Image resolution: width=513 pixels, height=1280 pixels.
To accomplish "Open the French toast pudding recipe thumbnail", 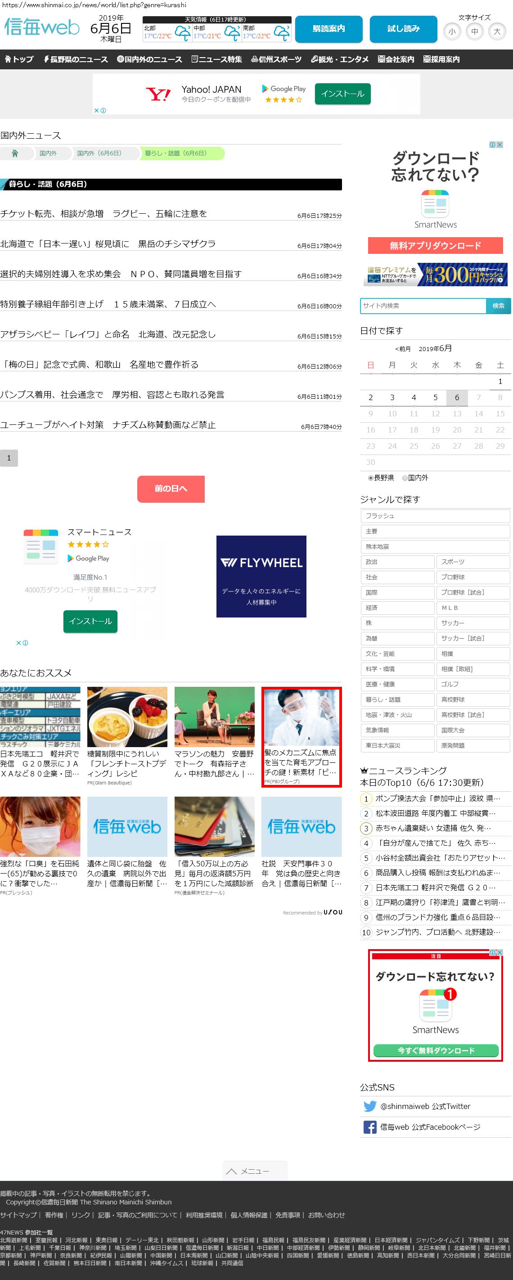I will [x=127, y=717].
